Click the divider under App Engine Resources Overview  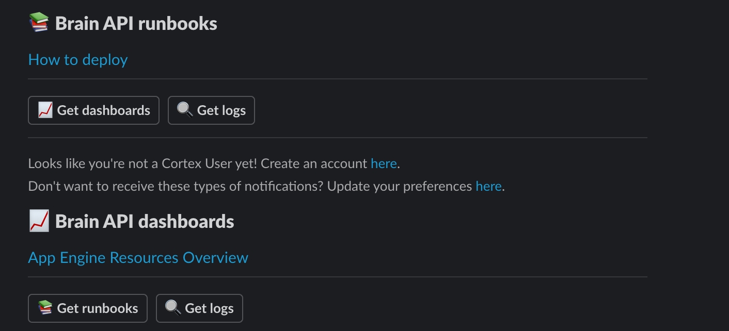(x=337, y=277)
